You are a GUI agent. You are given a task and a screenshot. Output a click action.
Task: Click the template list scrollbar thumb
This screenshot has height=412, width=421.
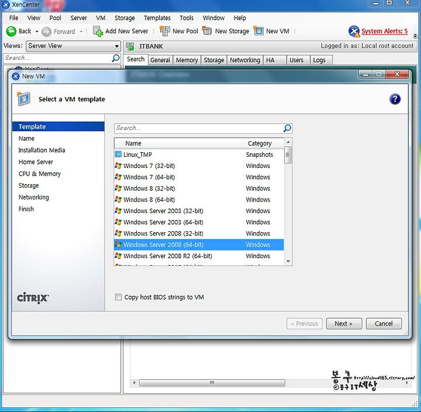tap(288, 155)
